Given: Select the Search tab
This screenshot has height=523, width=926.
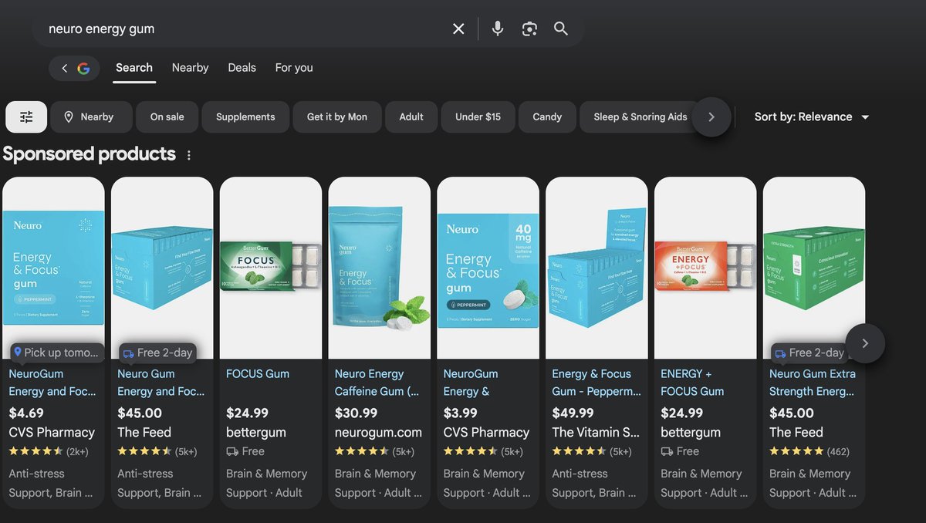Looking at the screenshot, I should click(x=134, y=68).
